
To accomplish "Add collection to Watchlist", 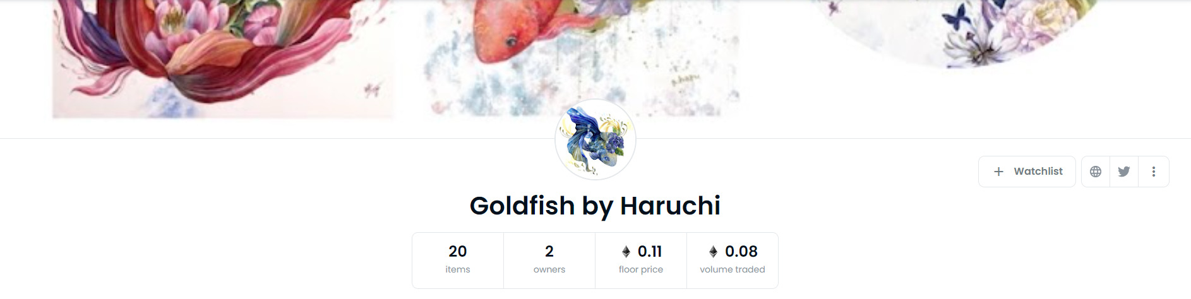I will tap(1027, 172).
